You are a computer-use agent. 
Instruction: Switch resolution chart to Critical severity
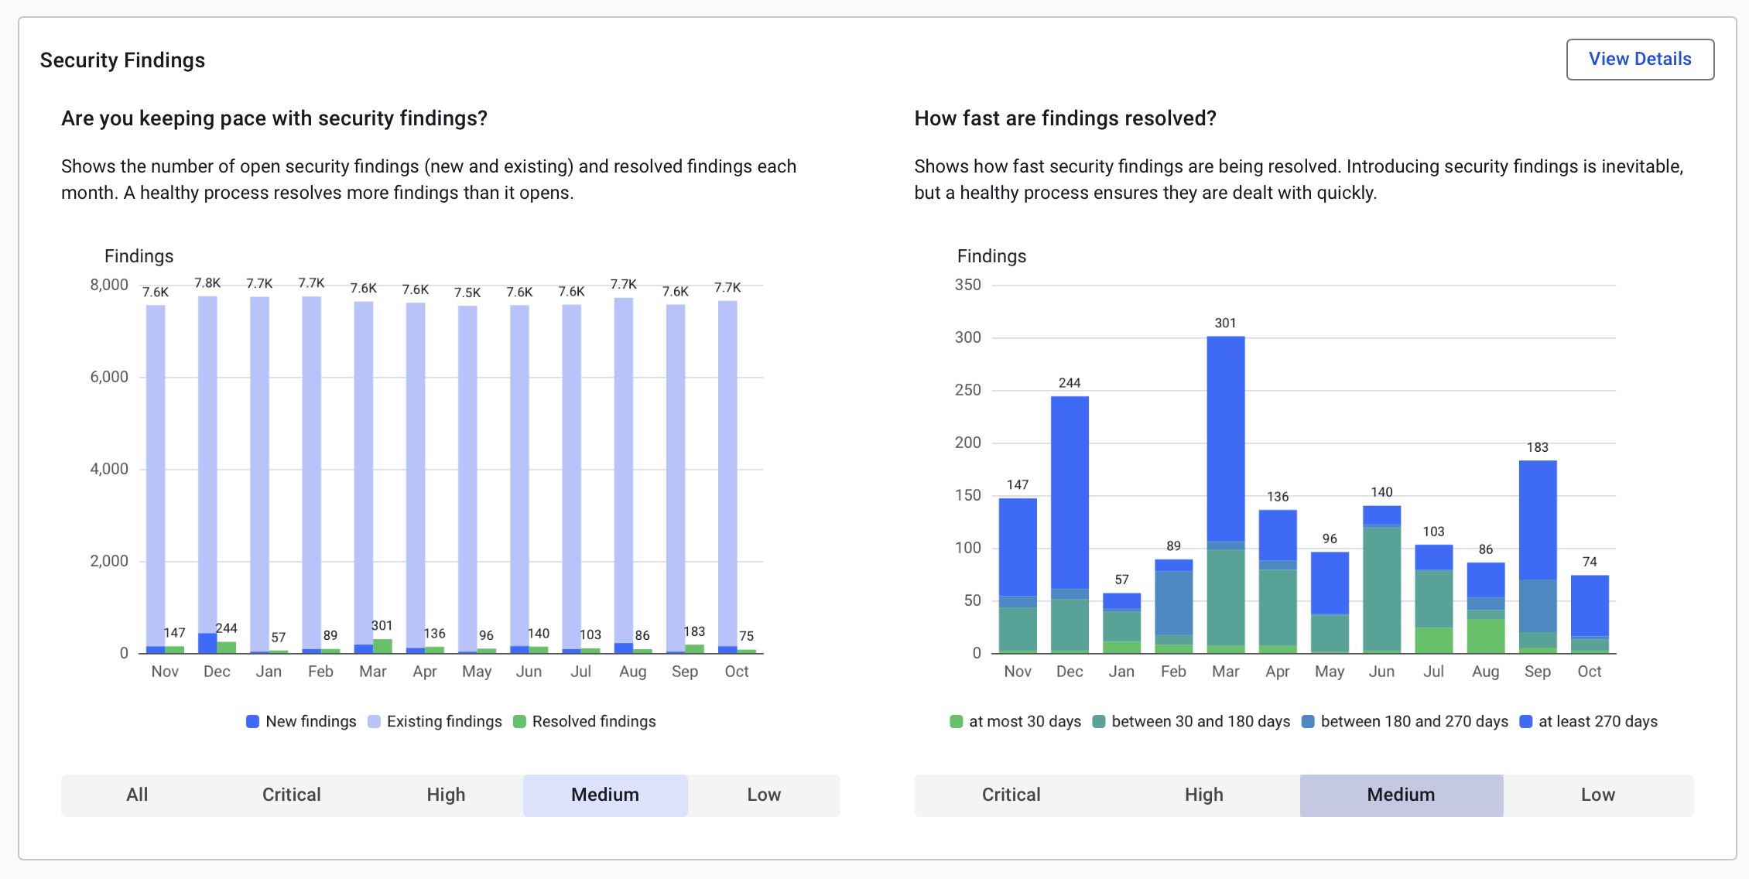click(1011, 795)
